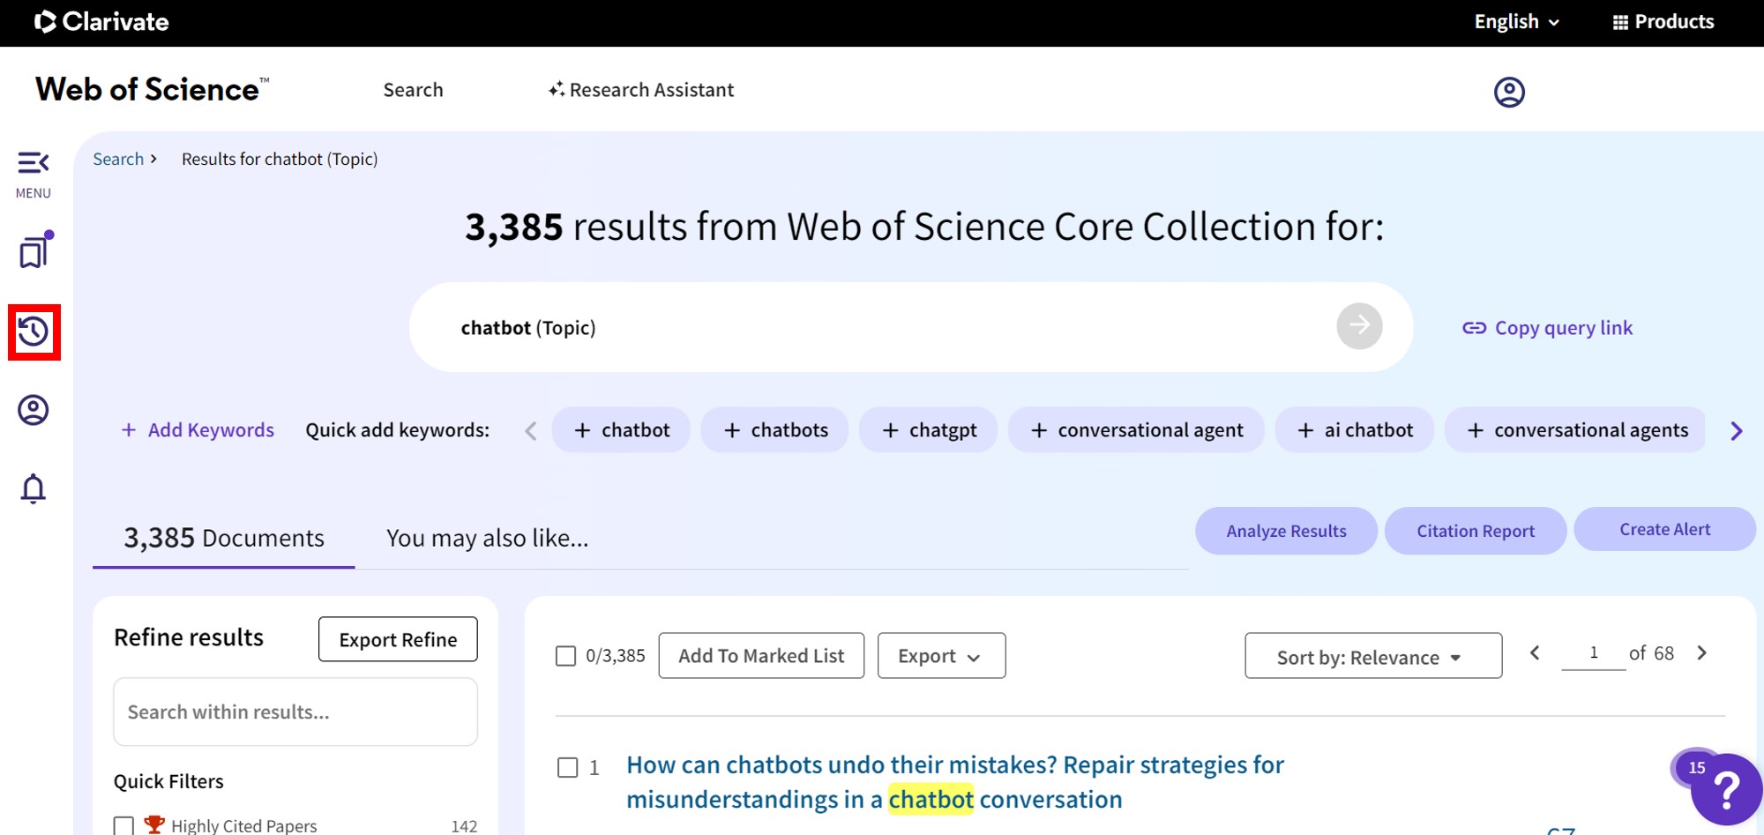Screen dimensions: 1764x835
Task: Open Sort by: Relevance dropdown
Action: 1373,655
